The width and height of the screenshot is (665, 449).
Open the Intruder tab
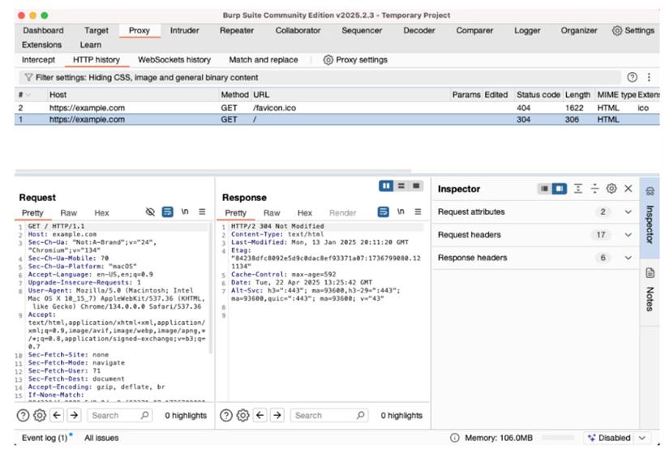pyautogui.click(x=184, y=31)
